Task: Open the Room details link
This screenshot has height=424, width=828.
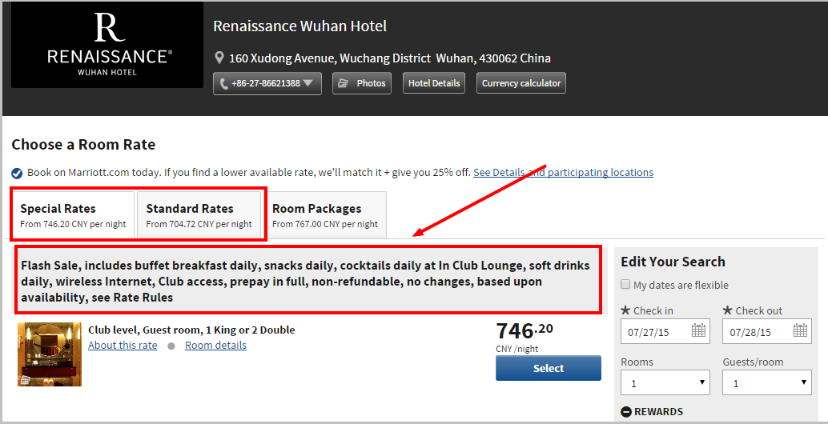Action: pos(215,346)
